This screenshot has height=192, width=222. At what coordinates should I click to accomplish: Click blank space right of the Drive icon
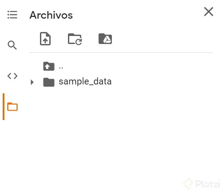(x=162, y=39)
